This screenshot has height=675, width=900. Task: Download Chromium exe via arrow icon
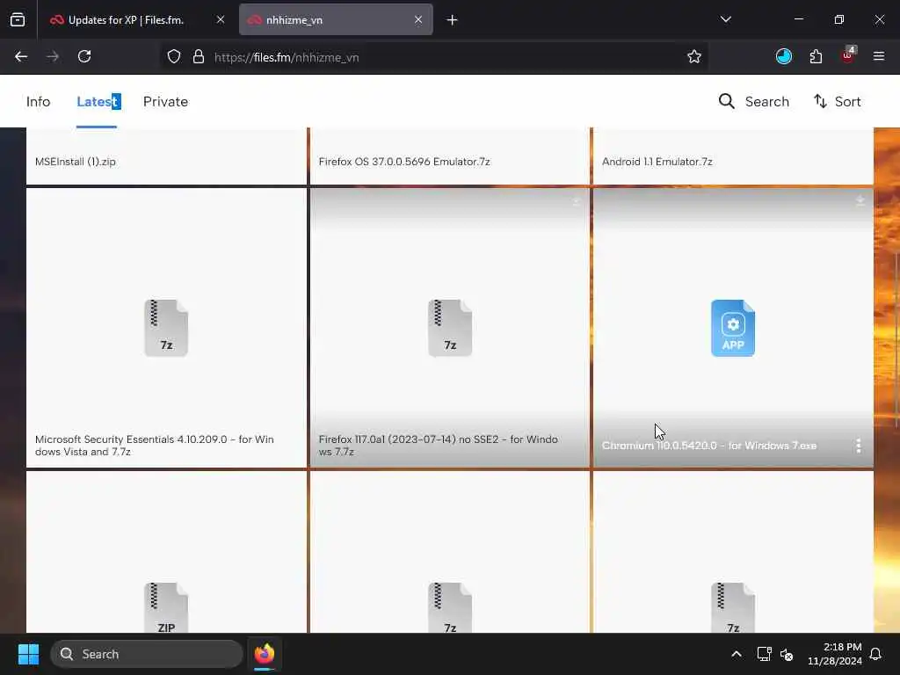pyautogui.click(x=860, y=200)
